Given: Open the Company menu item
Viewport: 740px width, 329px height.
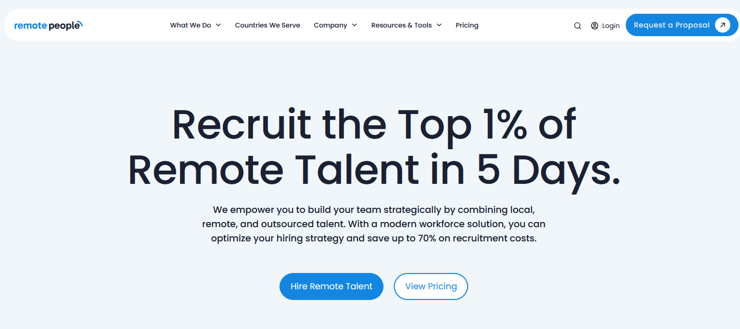Looking at the screenshot, I should click(x=330, y=25).
